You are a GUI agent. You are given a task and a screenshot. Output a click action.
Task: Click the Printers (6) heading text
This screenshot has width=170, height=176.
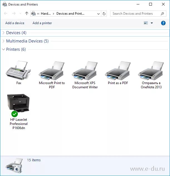pyautogui.click(x=16, y=49)
